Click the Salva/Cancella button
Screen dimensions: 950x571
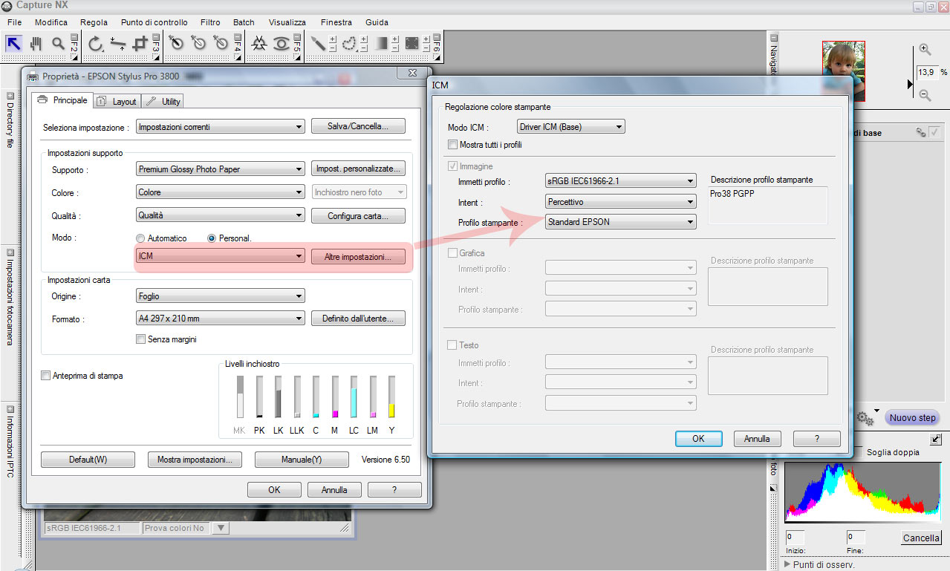click(358, 126)
